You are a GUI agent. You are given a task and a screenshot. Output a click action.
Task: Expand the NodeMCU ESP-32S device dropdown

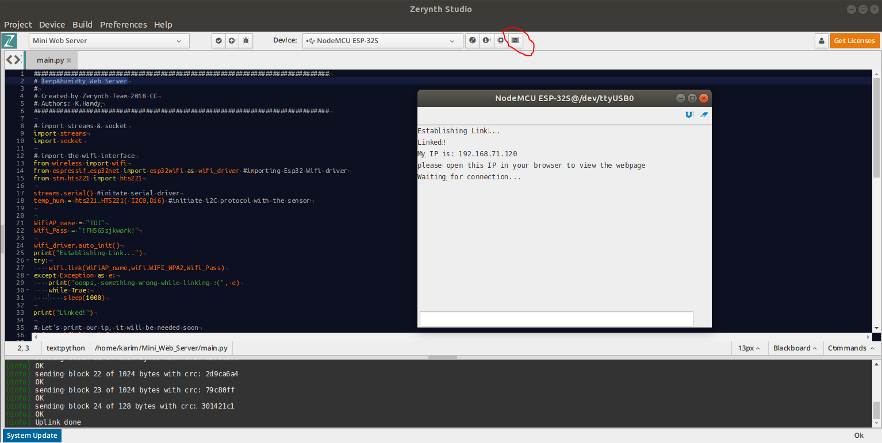pyautogui.click(x=382, y=41)
